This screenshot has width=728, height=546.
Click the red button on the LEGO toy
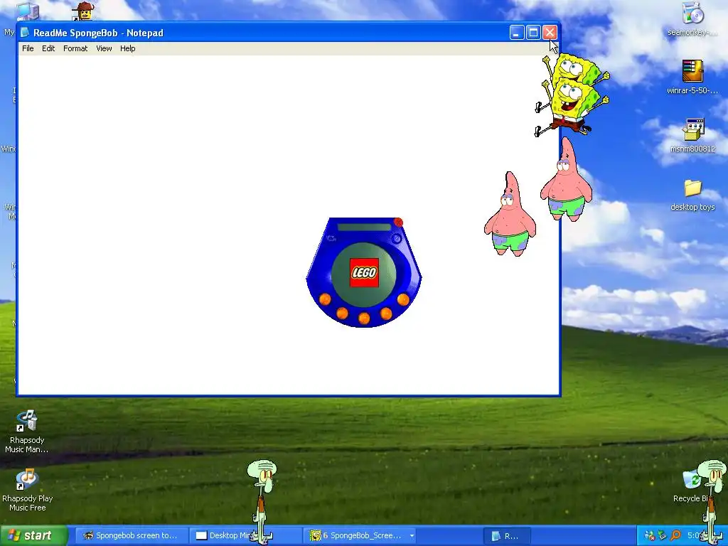tap(398, 223)
